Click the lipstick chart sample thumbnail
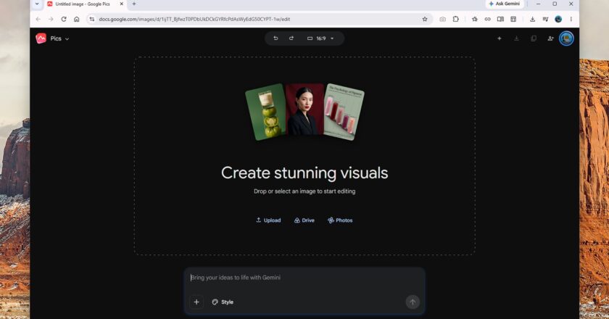 344,112
